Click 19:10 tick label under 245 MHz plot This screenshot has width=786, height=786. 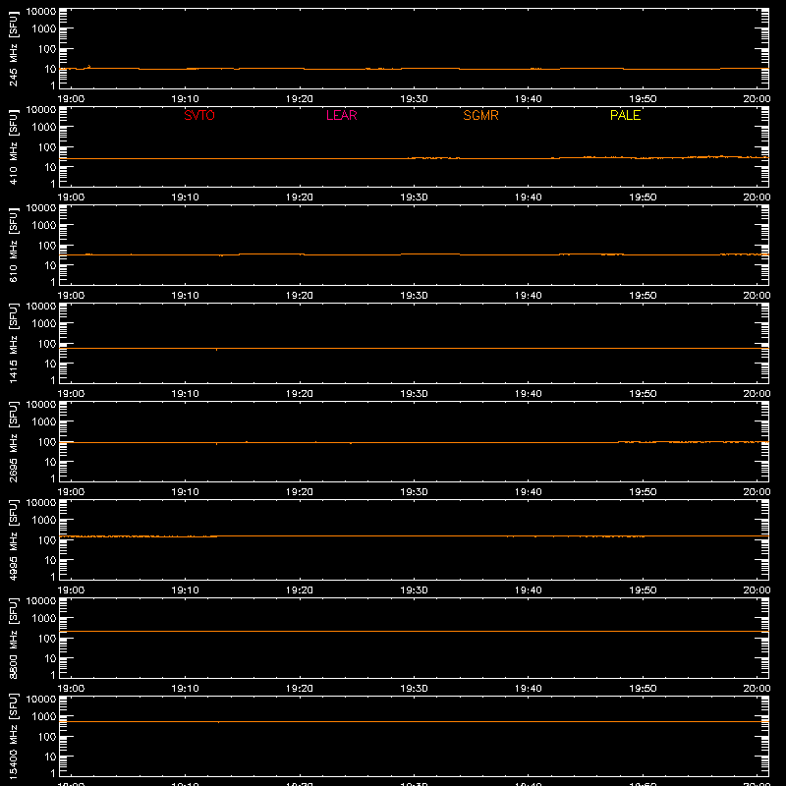click(185, 99)
